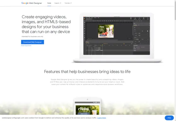Screen dimensions: 176x121
Task: Click the Download Web Designer button
Action: (32, 42)
